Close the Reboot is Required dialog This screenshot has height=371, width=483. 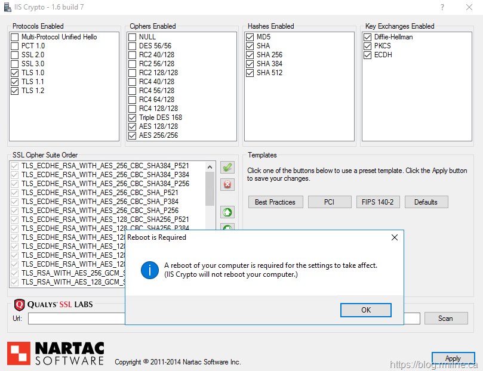click(x=394, y=237)
